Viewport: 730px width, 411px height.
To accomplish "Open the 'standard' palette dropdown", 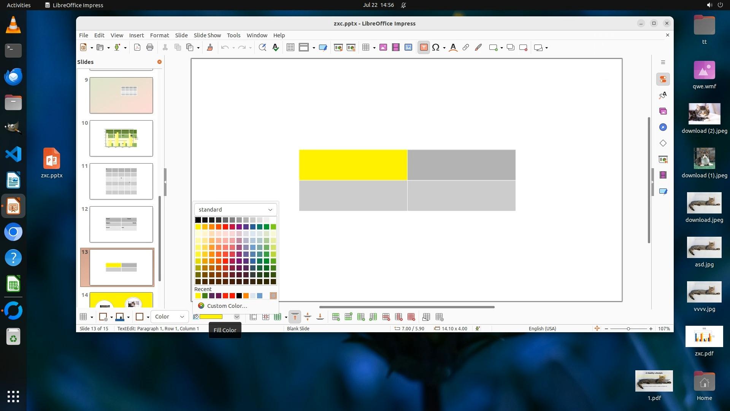I will pyautogui.click(x=235, y=209).
